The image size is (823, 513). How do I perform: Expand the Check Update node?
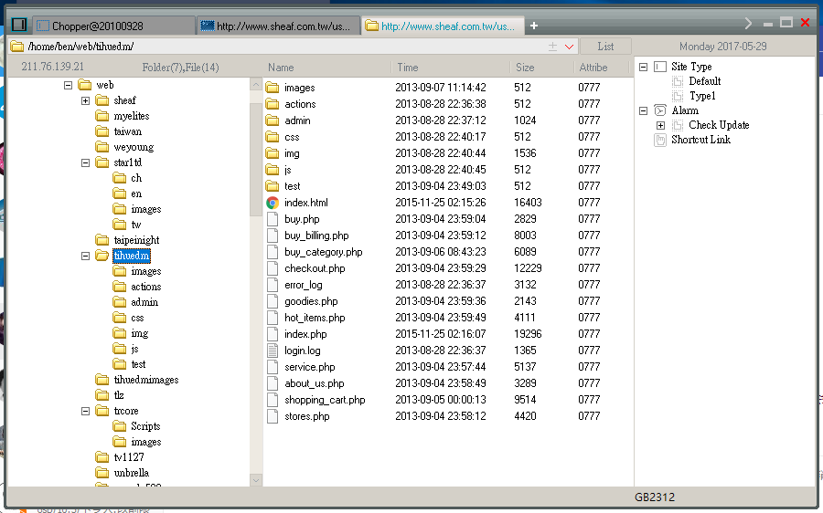pyautogui.click(x=661, y=126)
